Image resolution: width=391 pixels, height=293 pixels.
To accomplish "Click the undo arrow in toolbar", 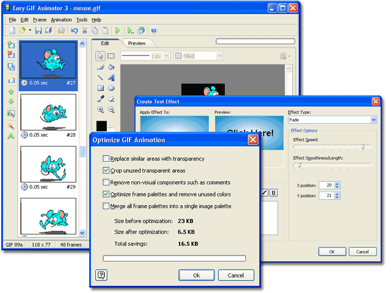I will click(75, 30).
